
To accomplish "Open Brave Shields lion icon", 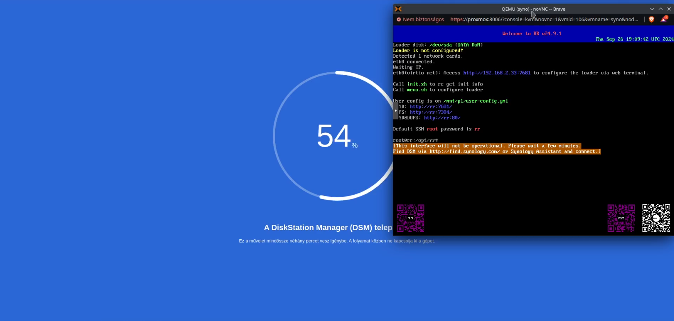I will pos(651,19).
